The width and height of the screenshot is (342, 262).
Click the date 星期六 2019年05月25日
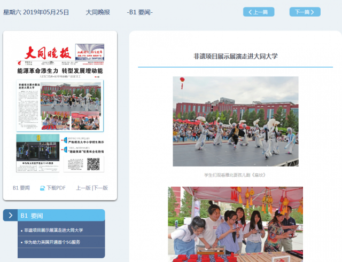click(36, 12)
